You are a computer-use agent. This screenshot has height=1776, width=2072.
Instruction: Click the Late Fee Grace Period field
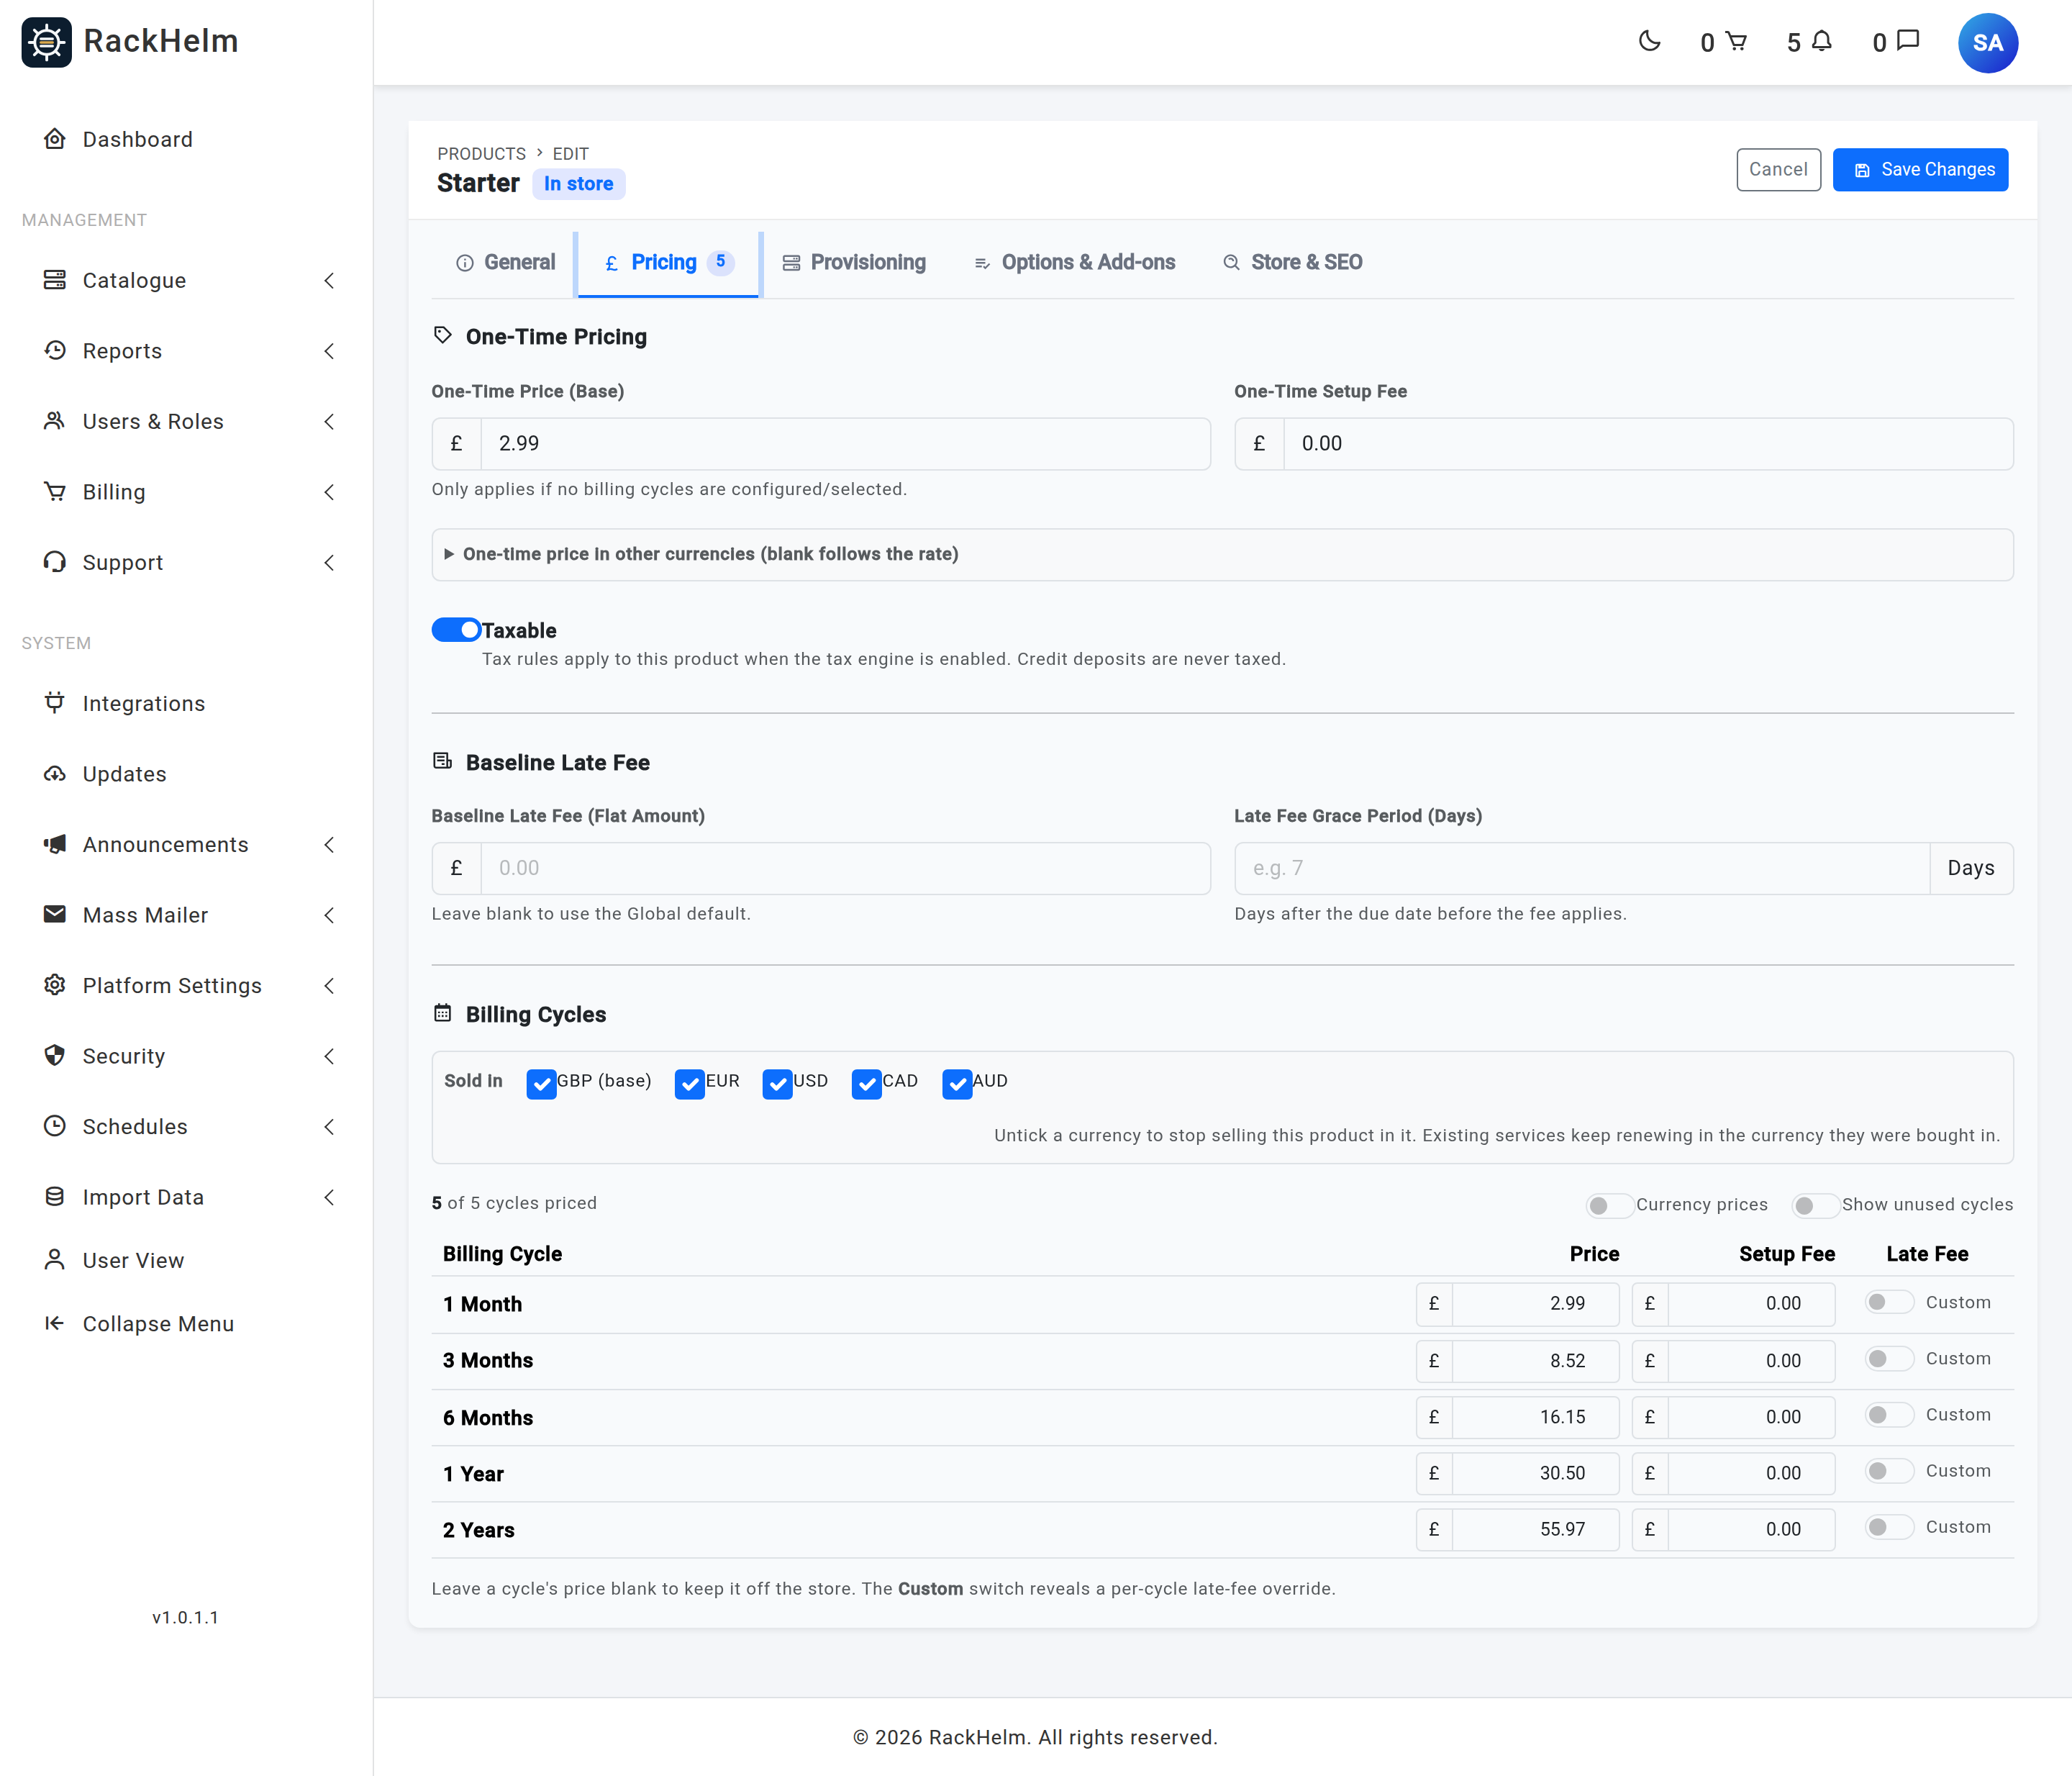[1581, 868]
